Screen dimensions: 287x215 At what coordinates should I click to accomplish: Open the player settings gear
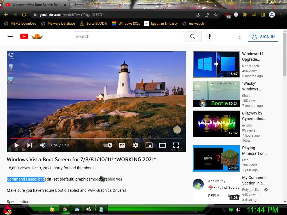[x=135, y=145]
